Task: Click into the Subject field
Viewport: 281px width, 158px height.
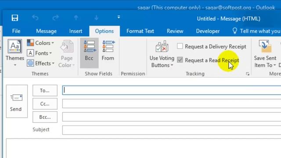Action: click(x=172, y=130)
